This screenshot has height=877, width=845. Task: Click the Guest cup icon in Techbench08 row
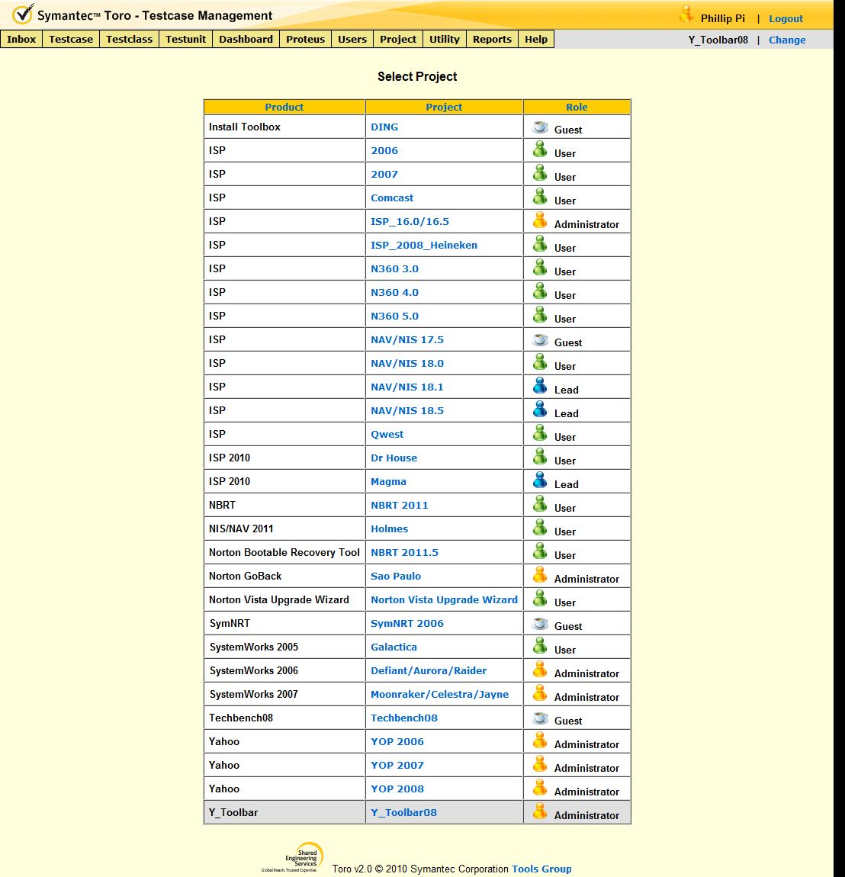click(x=540, y=718)
